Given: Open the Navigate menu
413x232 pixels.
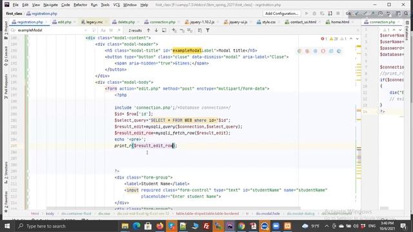Looking at the screenshot, I should (x=50, y=5).
